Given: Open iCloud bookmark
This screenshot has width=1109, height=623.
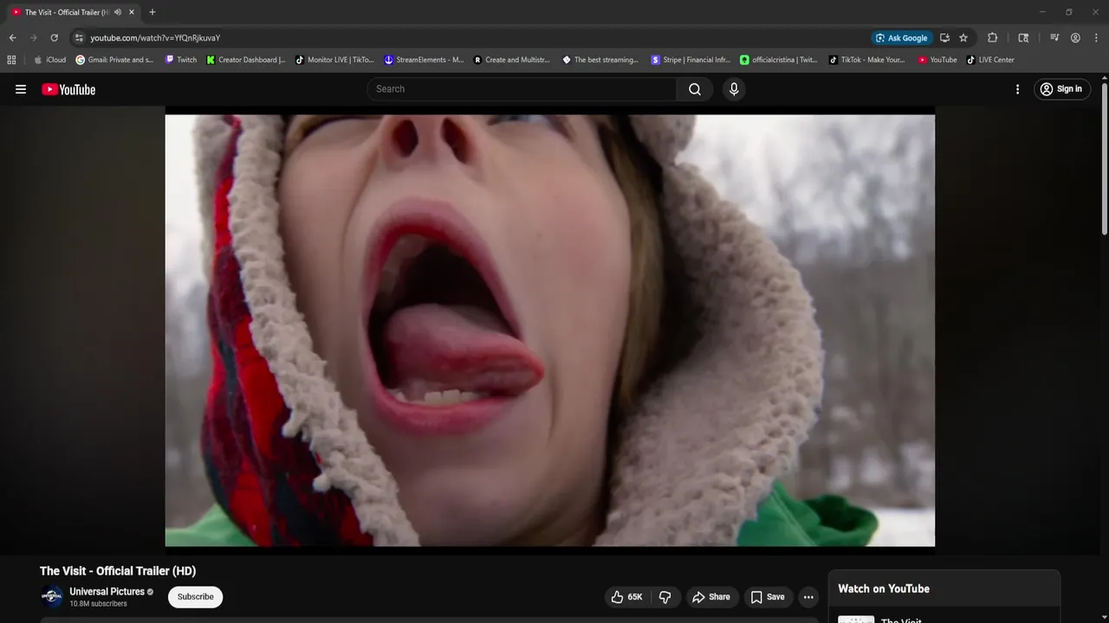Looking at the screenshot, I should (49, 60).
